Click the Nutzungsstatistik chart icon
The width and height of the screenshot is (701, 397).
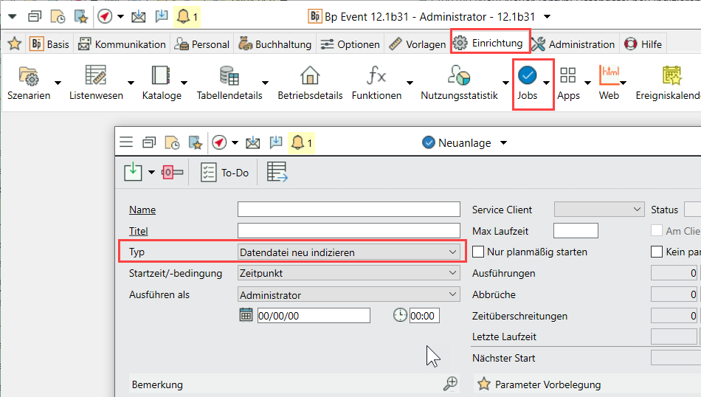click(x=459, y=75)
